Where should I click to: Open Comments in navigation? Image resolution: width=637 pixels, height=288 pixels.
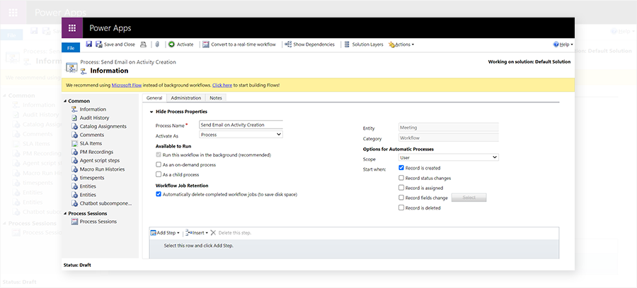click(x=92, y=135)
